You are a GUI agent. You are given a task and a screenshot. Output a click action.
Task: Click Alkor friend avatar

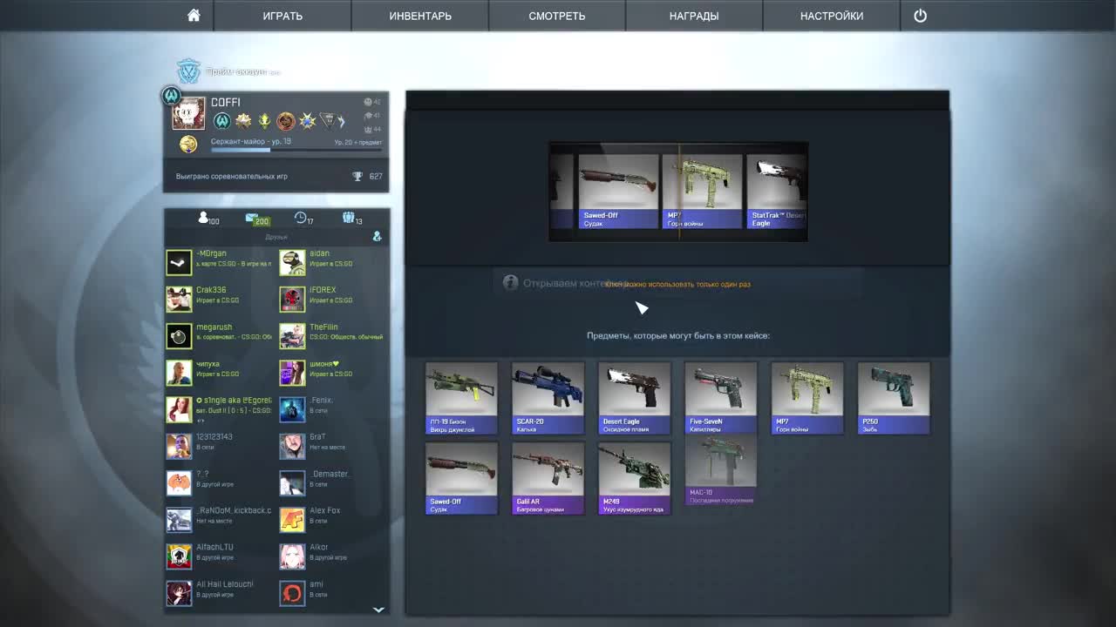[x=292, y=556]
